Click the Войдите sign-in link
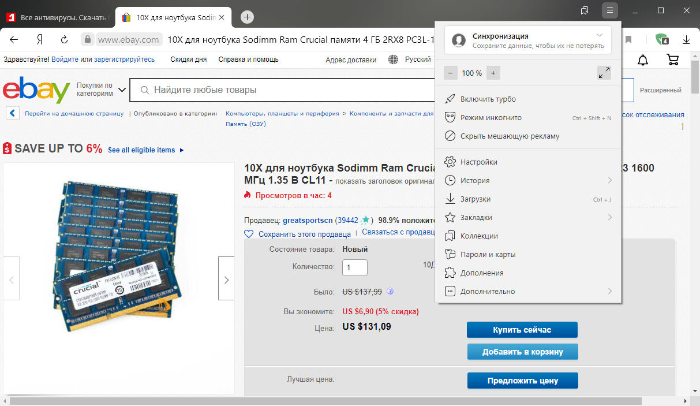 (65, 59)
